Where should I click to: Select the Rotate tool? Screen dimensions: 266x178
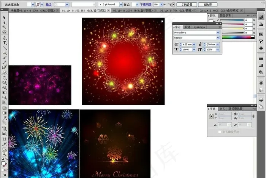point(4,78)
